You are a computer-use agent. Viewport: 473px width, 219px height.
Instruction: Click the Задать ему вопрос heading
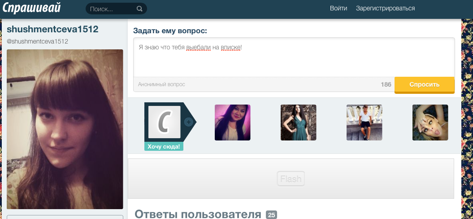pyautogui.click(x=170, y=31)
